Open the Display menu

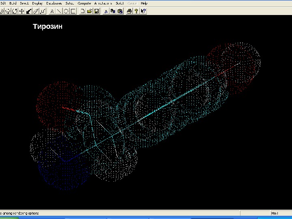click(x=37, y=3)
